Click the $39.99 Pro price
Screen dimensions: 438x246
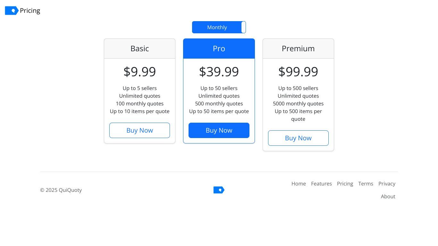pos(219,71)
